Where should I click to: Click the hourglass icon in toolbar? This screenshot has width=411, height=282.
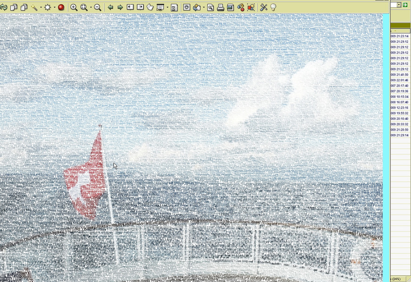[x=174, y=7]
